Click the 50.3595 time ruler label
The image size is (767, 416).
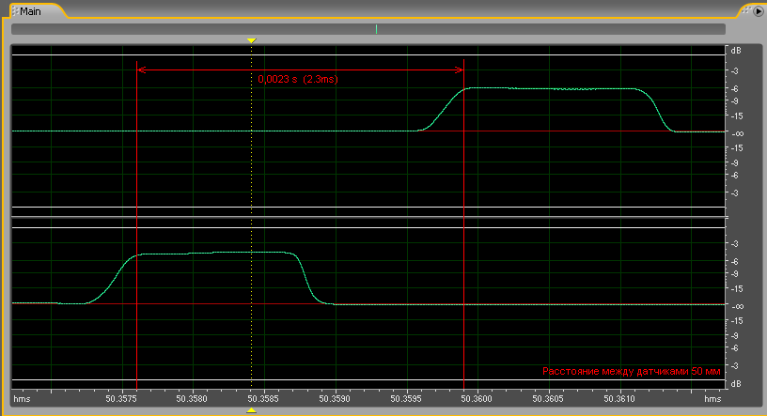click(x=406, y=399)
